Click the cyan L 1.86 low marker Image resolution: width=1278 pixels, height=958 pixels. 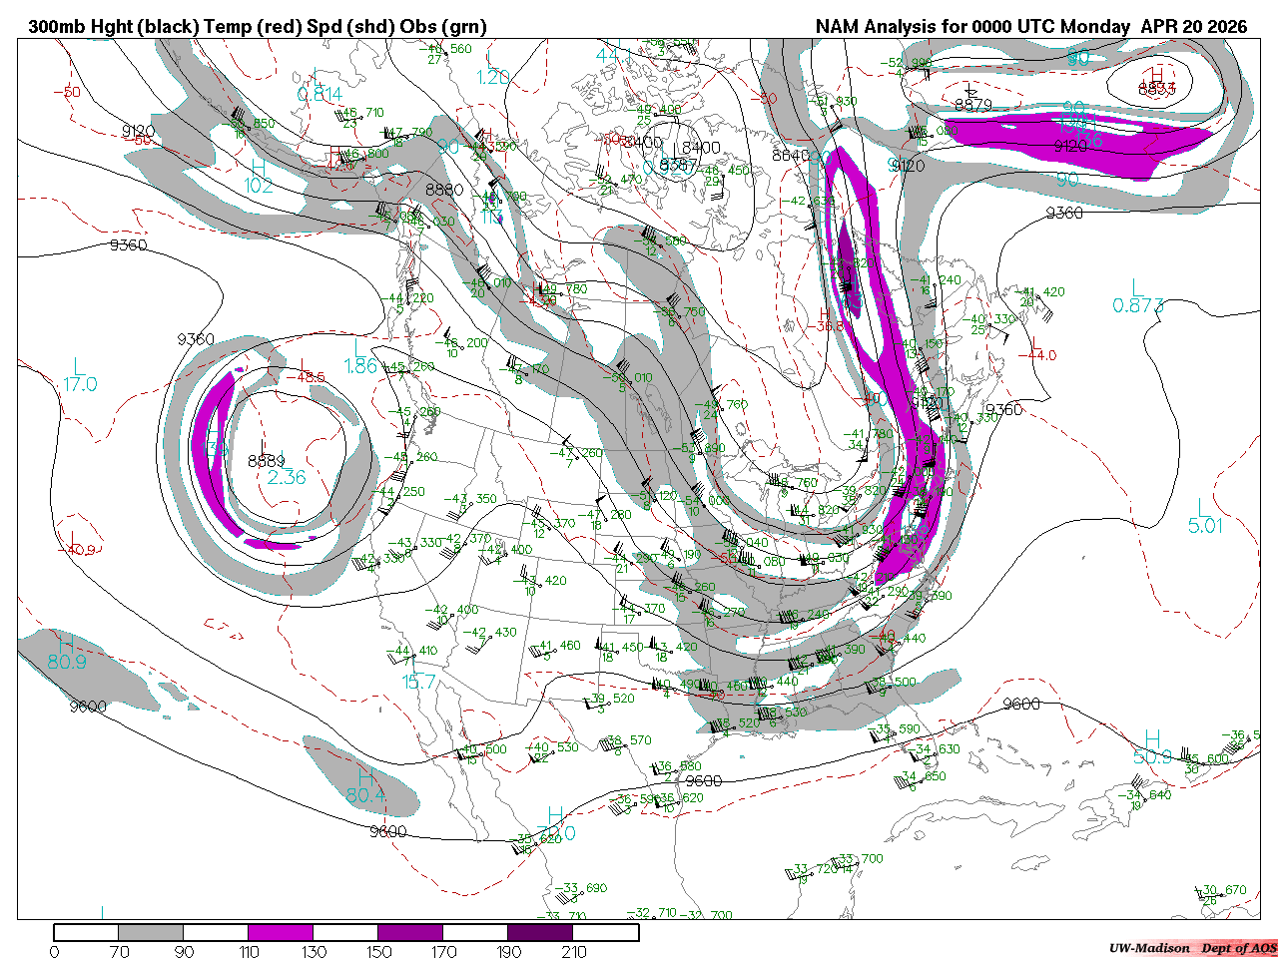pos(360,358)
